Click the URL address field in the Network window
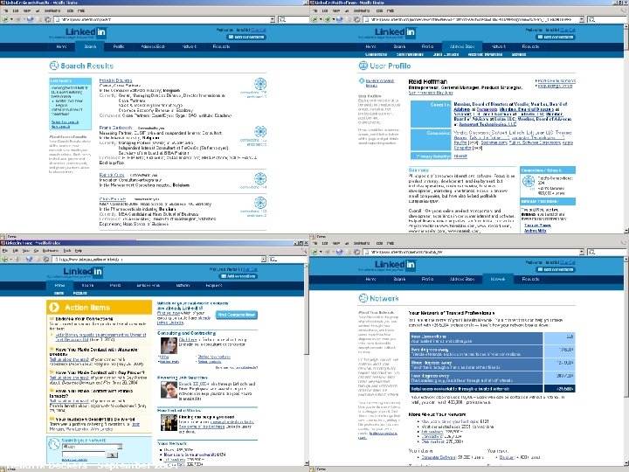 [x=473, y=252]
